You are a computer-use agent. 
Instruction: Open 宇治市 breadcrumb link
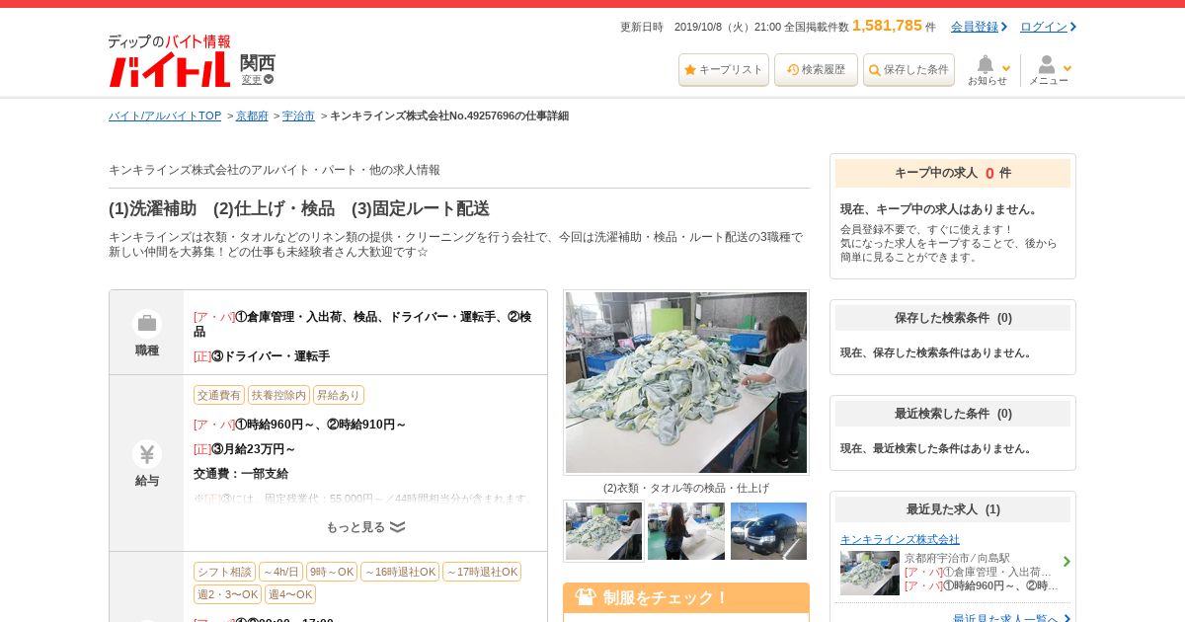298,116
